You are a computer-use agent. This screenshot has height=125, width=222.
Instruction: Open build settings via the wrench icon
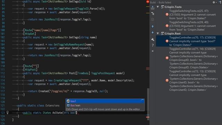tap(153, 40)
